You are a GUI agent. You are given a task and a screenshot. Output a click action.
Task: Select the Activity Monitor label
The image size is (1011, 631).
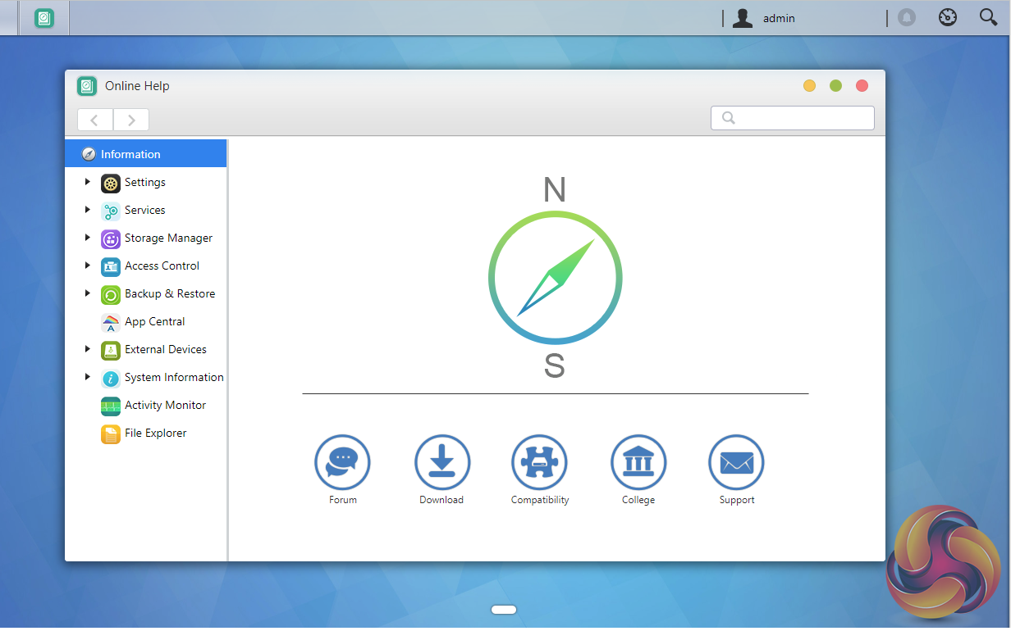click(165, 405)
